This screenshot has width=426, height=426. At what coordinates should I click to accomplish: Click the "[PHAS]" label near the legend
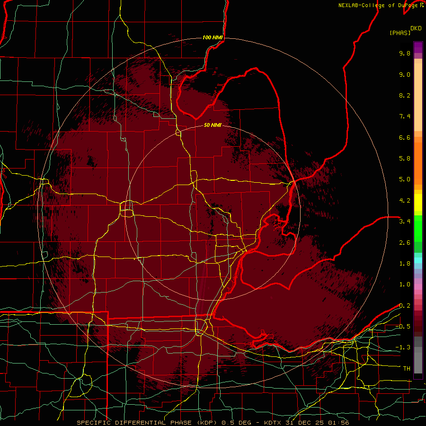click(x=400, y=33)
